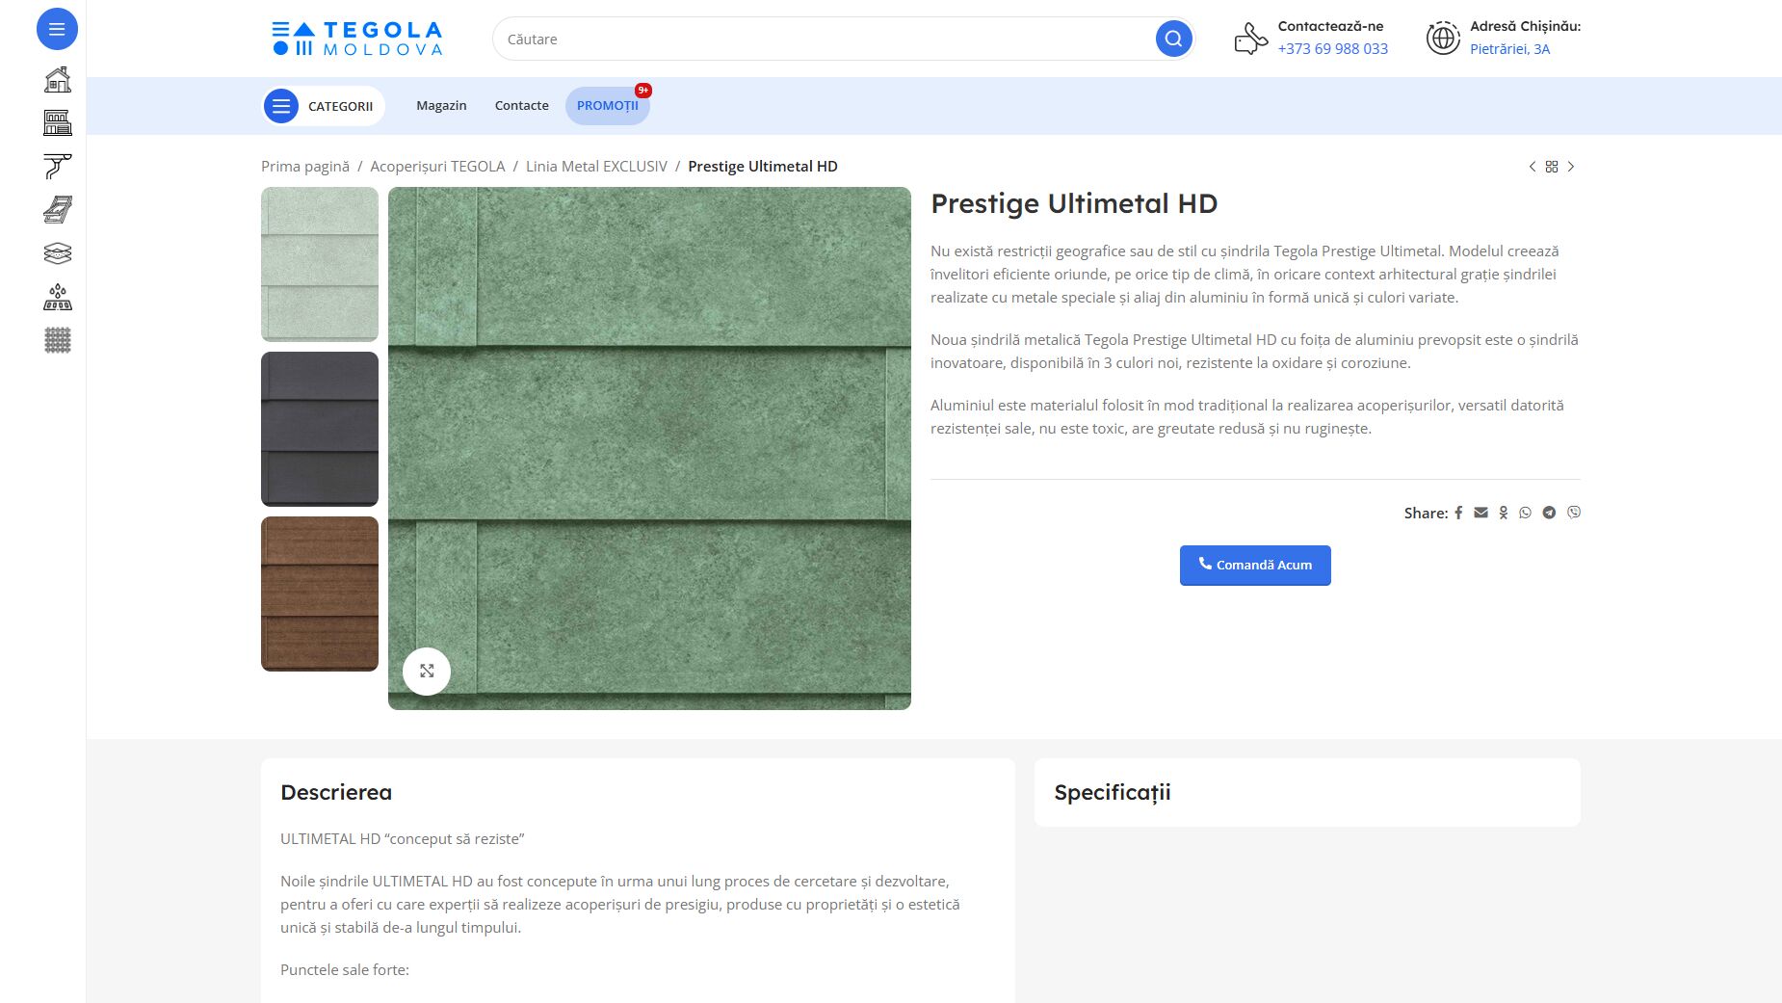Select the mesh grid category icon

pyautogui.click(x=58, y=340)
